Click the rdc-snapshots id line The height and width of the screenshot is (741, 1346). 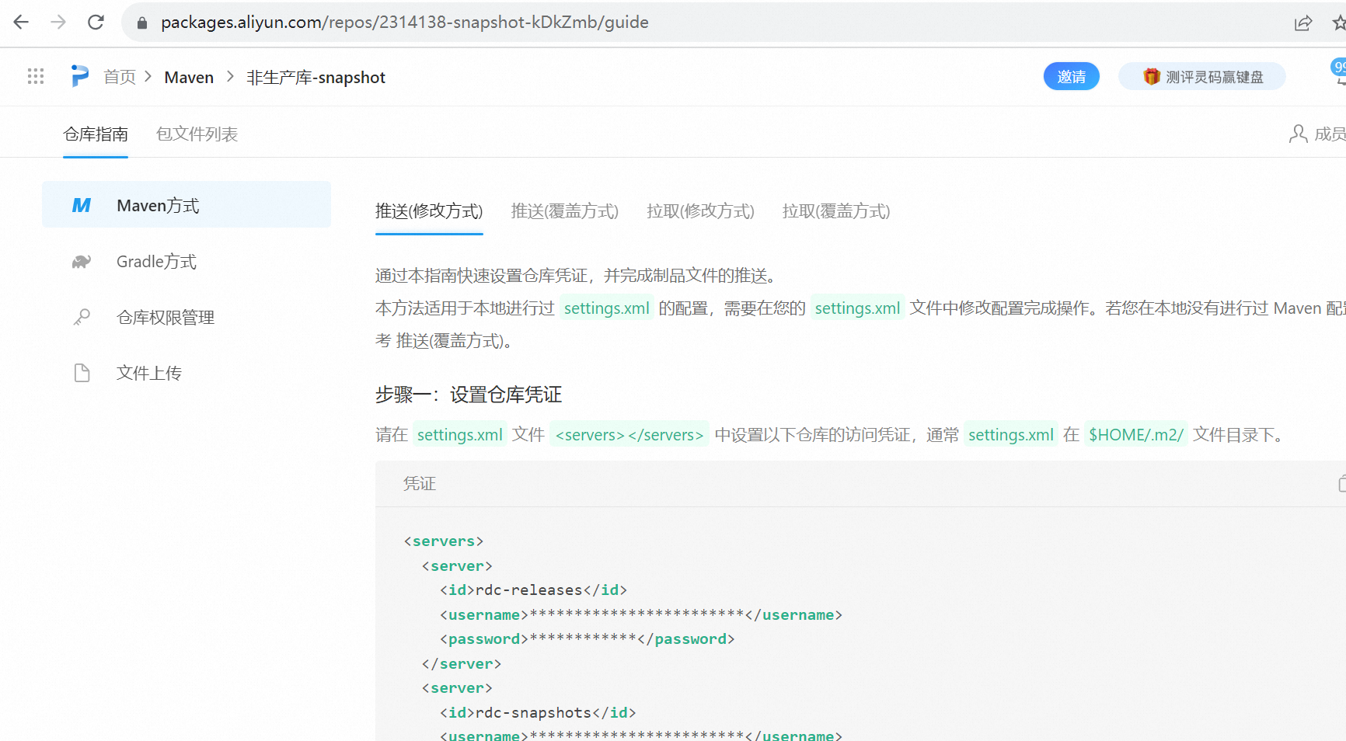pos(539,712)
